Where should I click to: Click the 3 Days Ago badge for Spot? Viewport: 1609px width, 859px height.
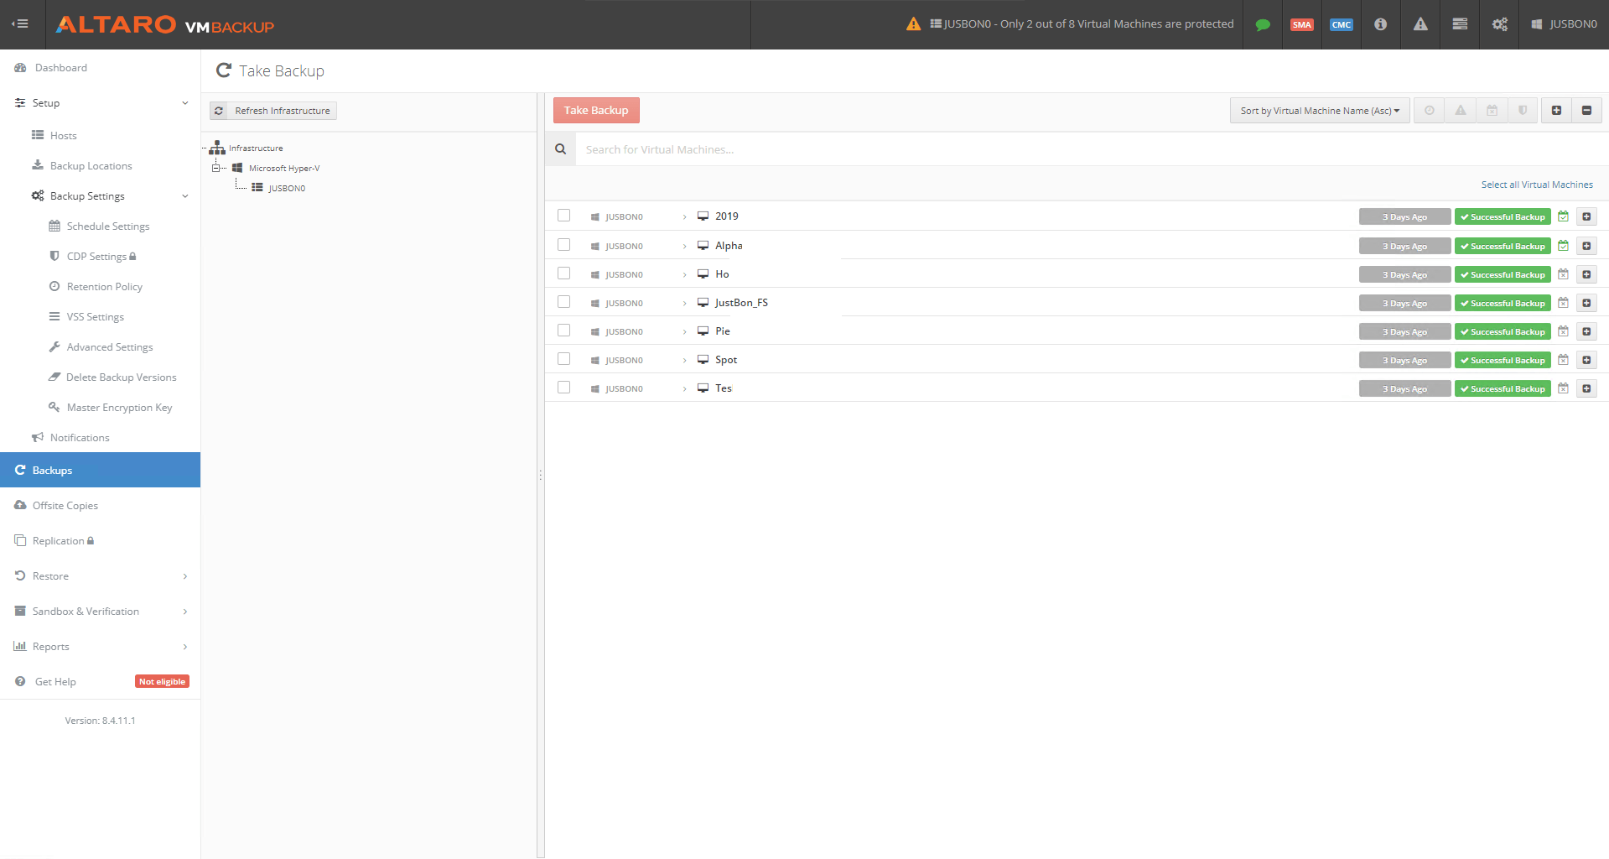[x=1404, y=360]
